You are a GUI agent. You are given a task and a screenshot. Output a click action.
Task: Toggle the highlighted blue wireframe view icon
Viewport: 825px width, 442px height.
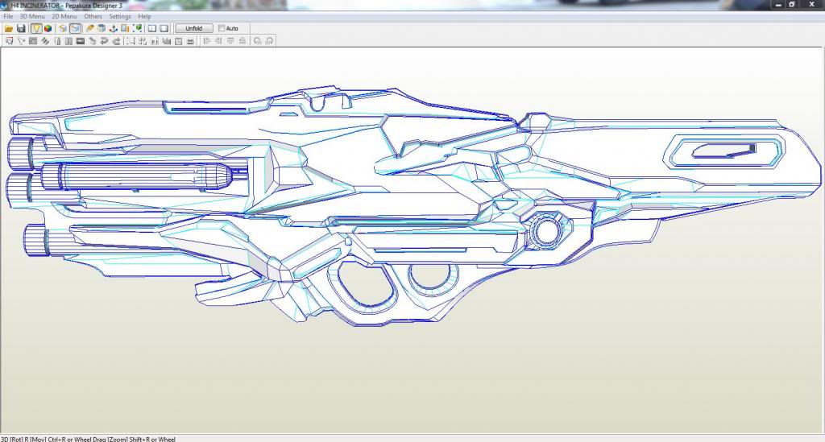click(75, 28)
